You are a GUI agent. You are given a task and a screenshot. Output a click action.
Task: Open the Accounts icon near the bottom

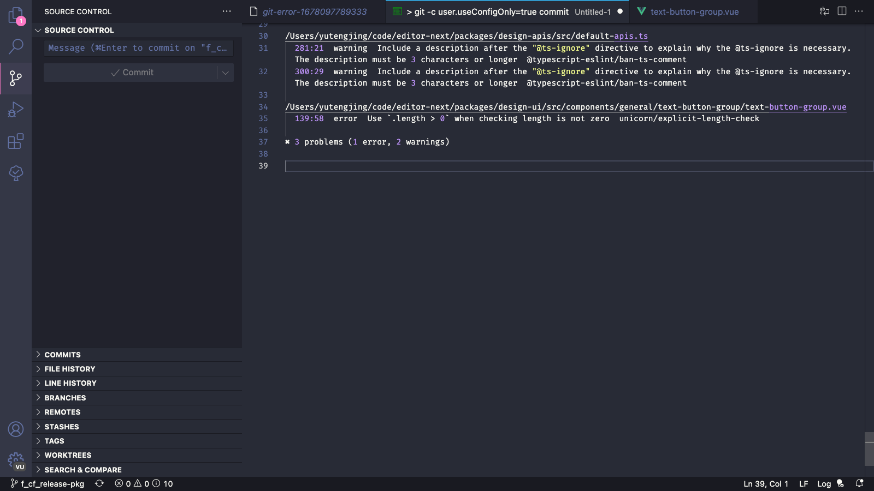[x=16, y=429]
